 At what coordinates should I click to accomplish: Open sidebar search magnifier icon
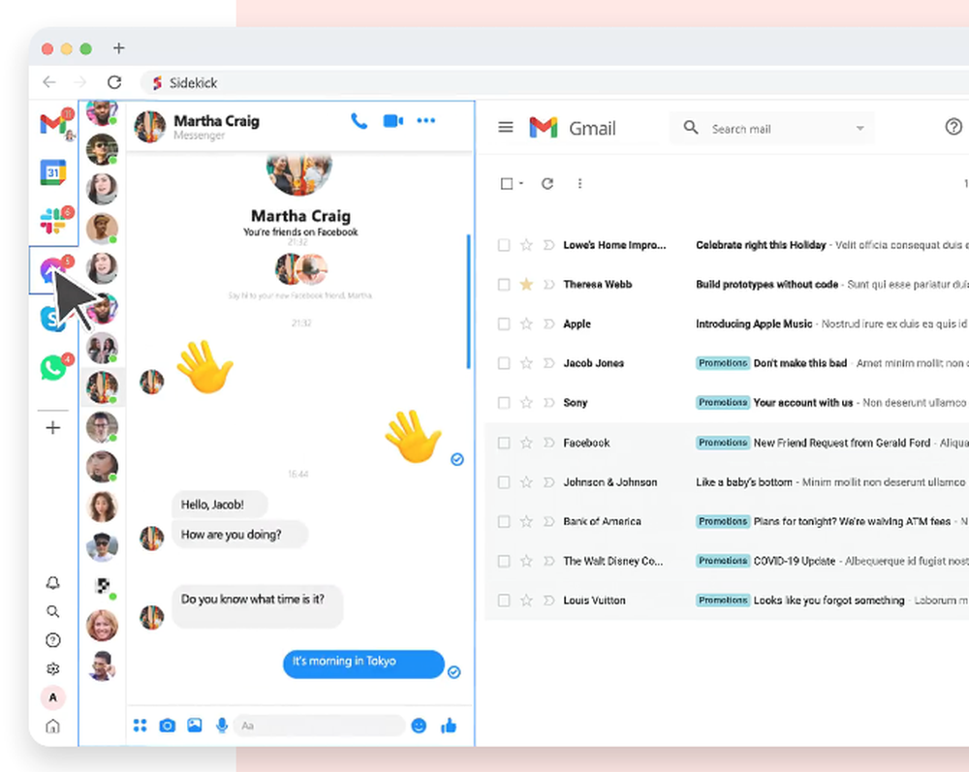tap(53, 611)
